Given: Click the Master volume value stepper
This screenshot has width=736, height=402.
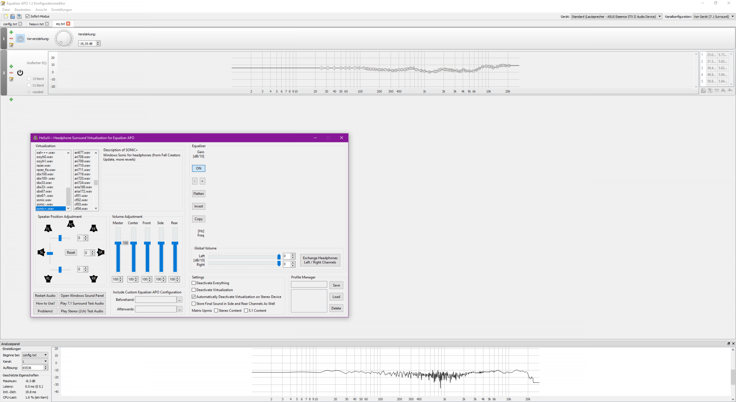Looking at the screenshot, I should [121, 279].
